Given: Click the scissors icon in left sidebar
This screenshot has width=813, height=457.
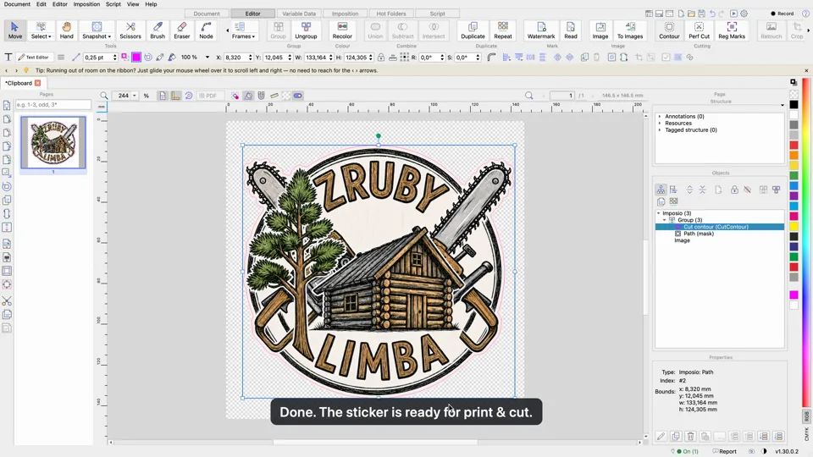Looking at the screenshot, I should (x=7, y=301).
